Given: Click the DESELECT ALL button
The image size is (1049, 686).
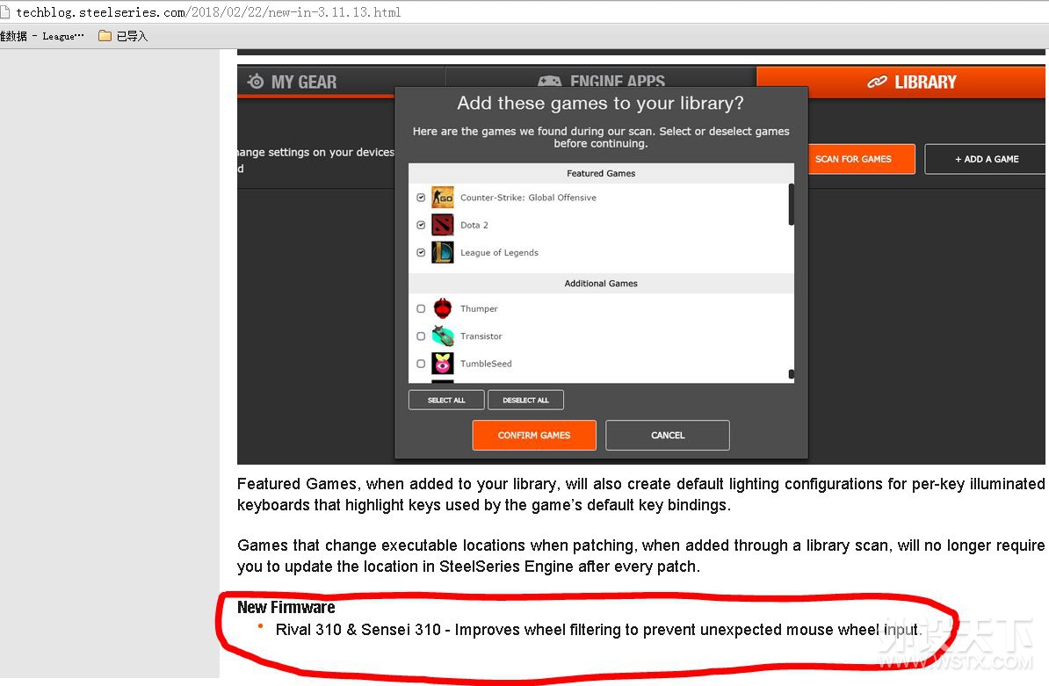Looking at the screenshot, I should click(x=525, y=400).
